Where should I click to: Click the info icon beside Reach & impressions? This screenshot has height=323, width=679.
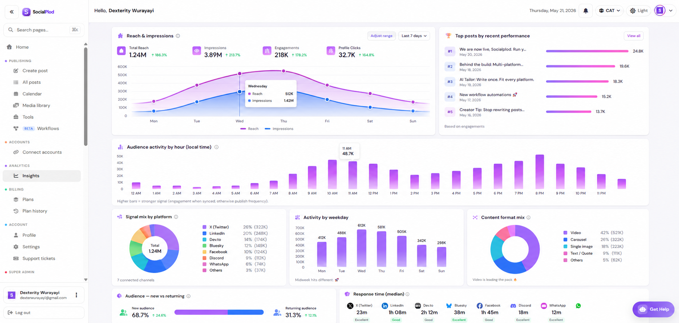pyautogui.click(x=178, y=36)
